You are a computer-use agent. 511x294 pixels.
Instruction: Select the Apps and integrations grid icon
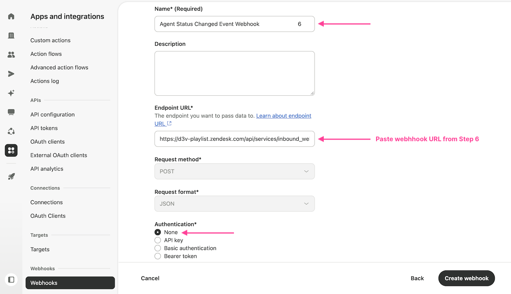(x=11, y=150)
